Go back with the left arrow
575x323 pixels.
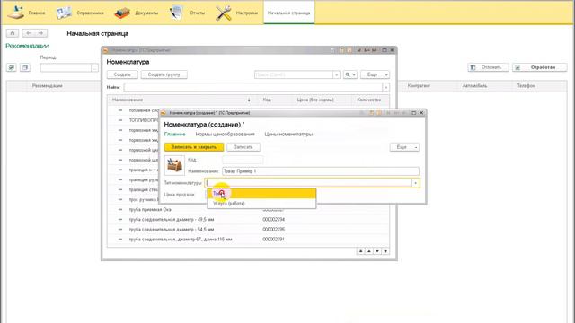[x=28, y=33]
